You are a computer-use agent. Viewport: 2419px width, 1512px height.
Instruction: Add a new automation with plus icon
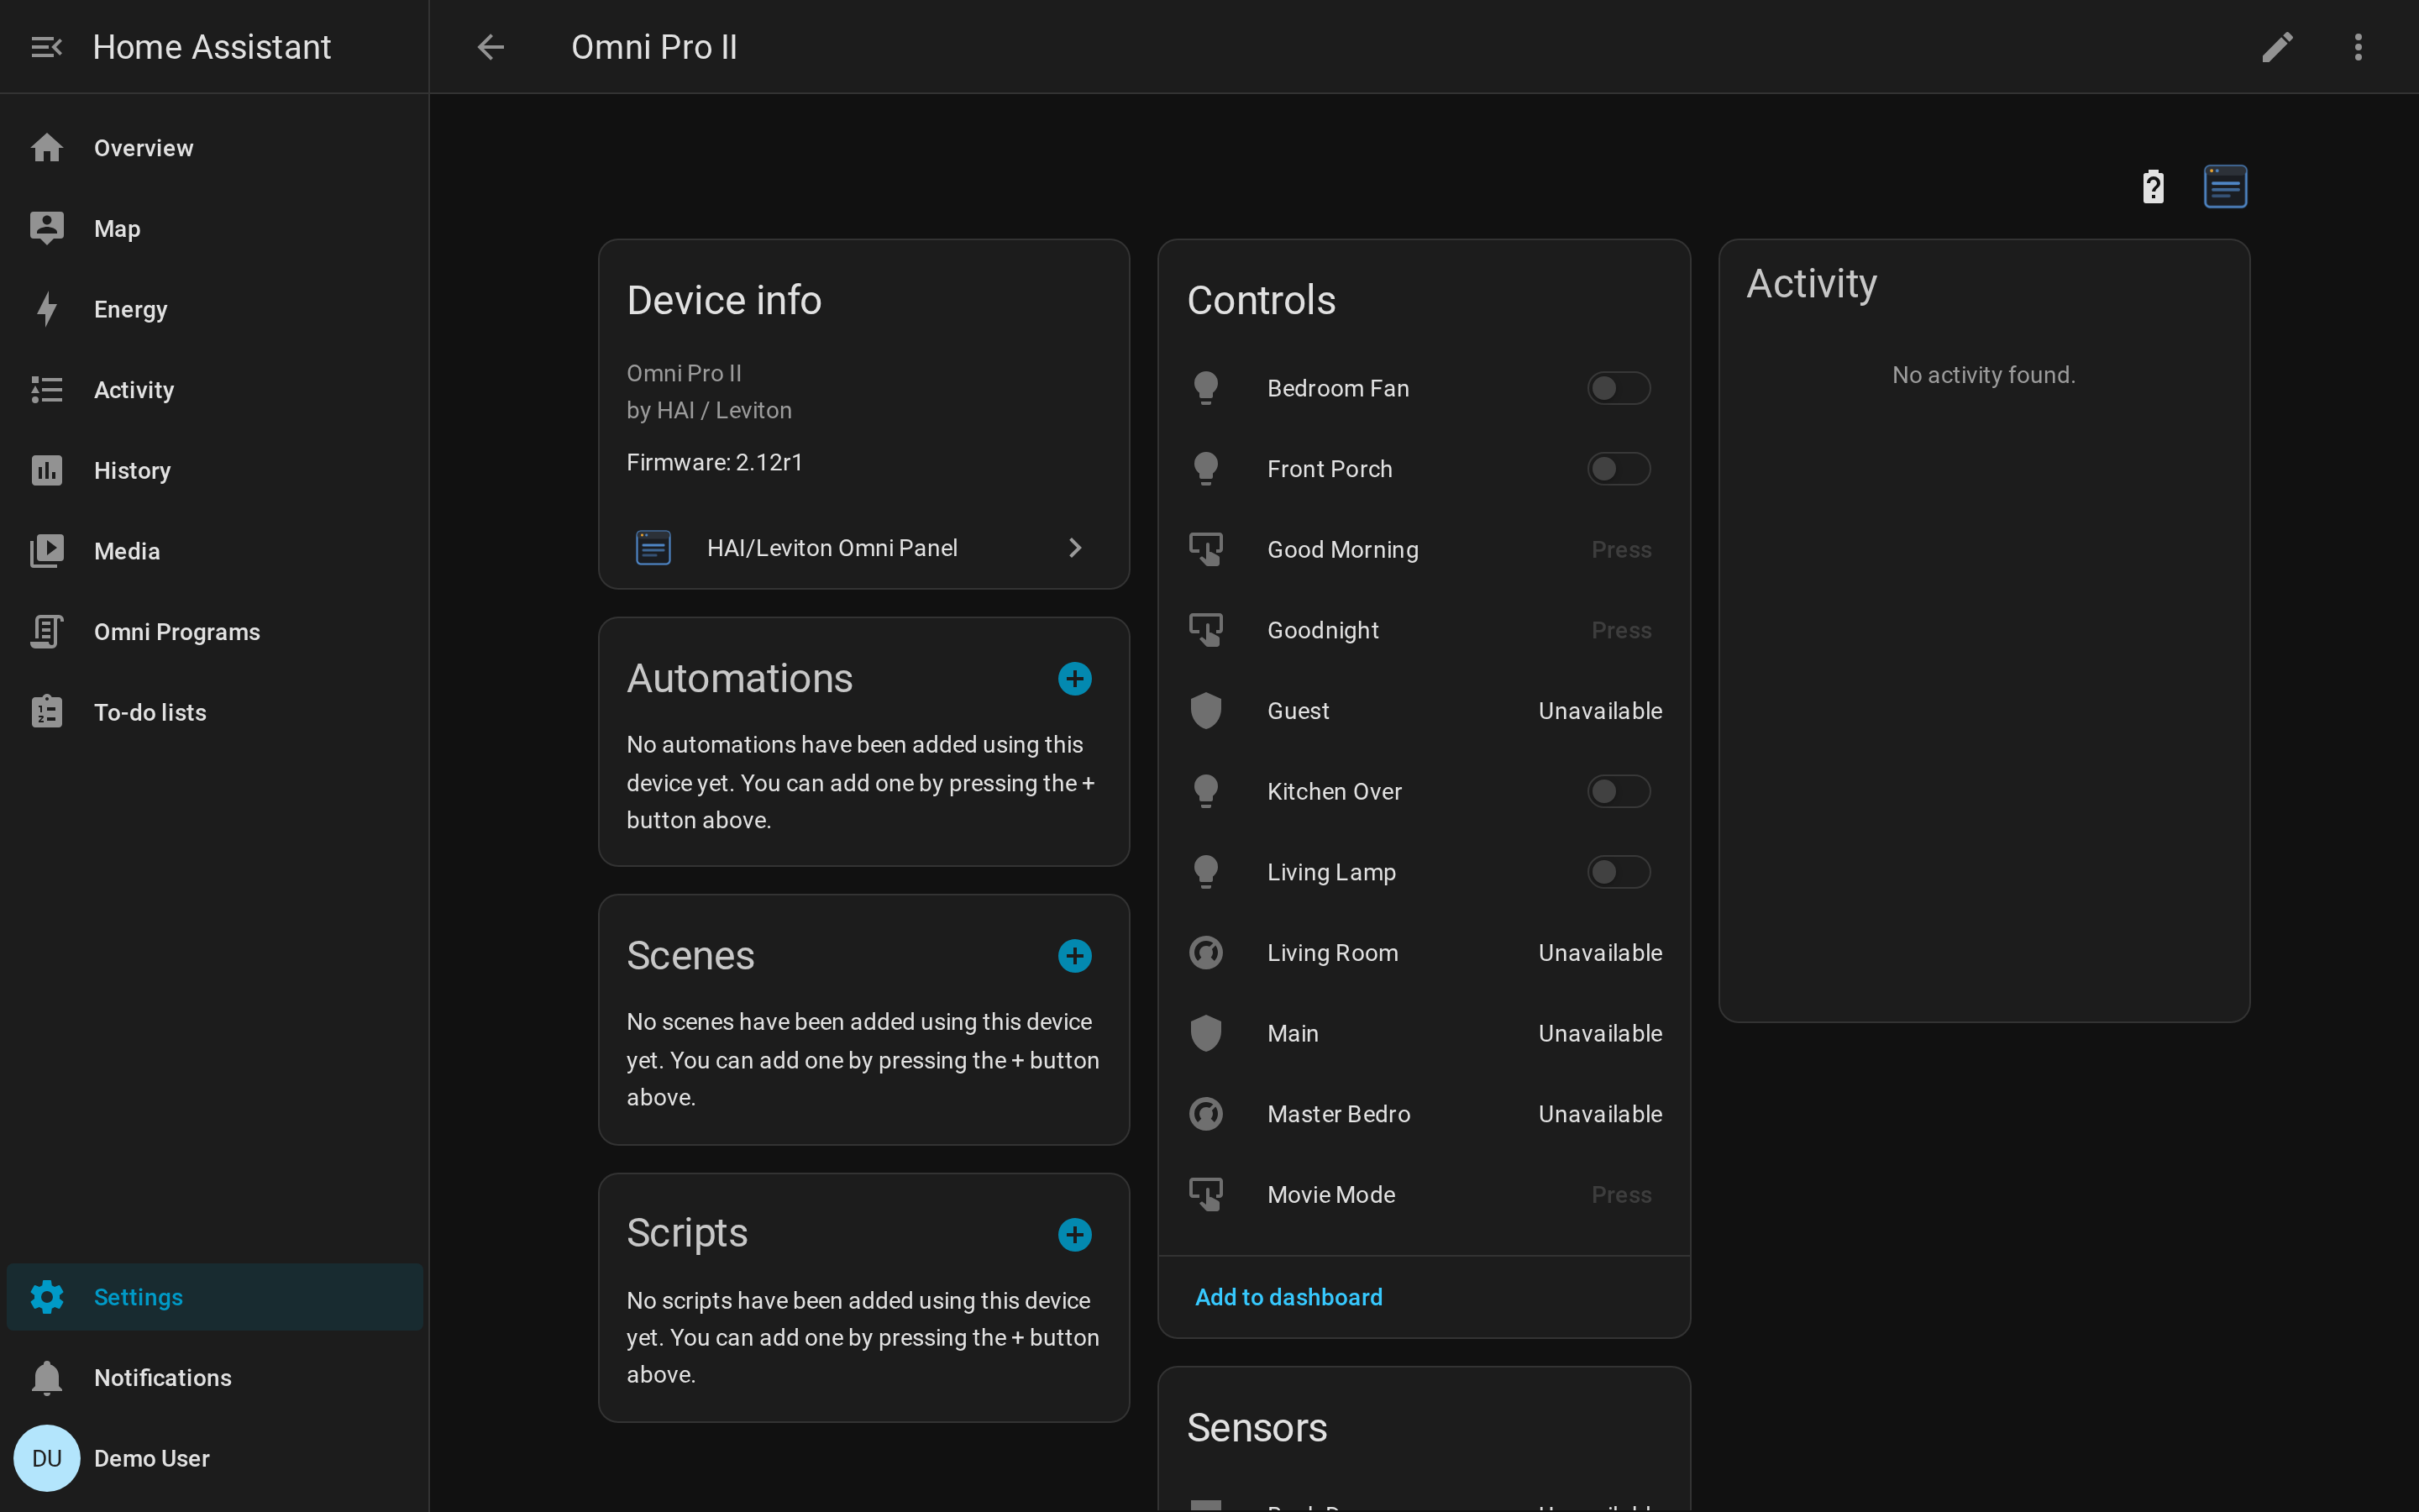tap(1074, 679)
